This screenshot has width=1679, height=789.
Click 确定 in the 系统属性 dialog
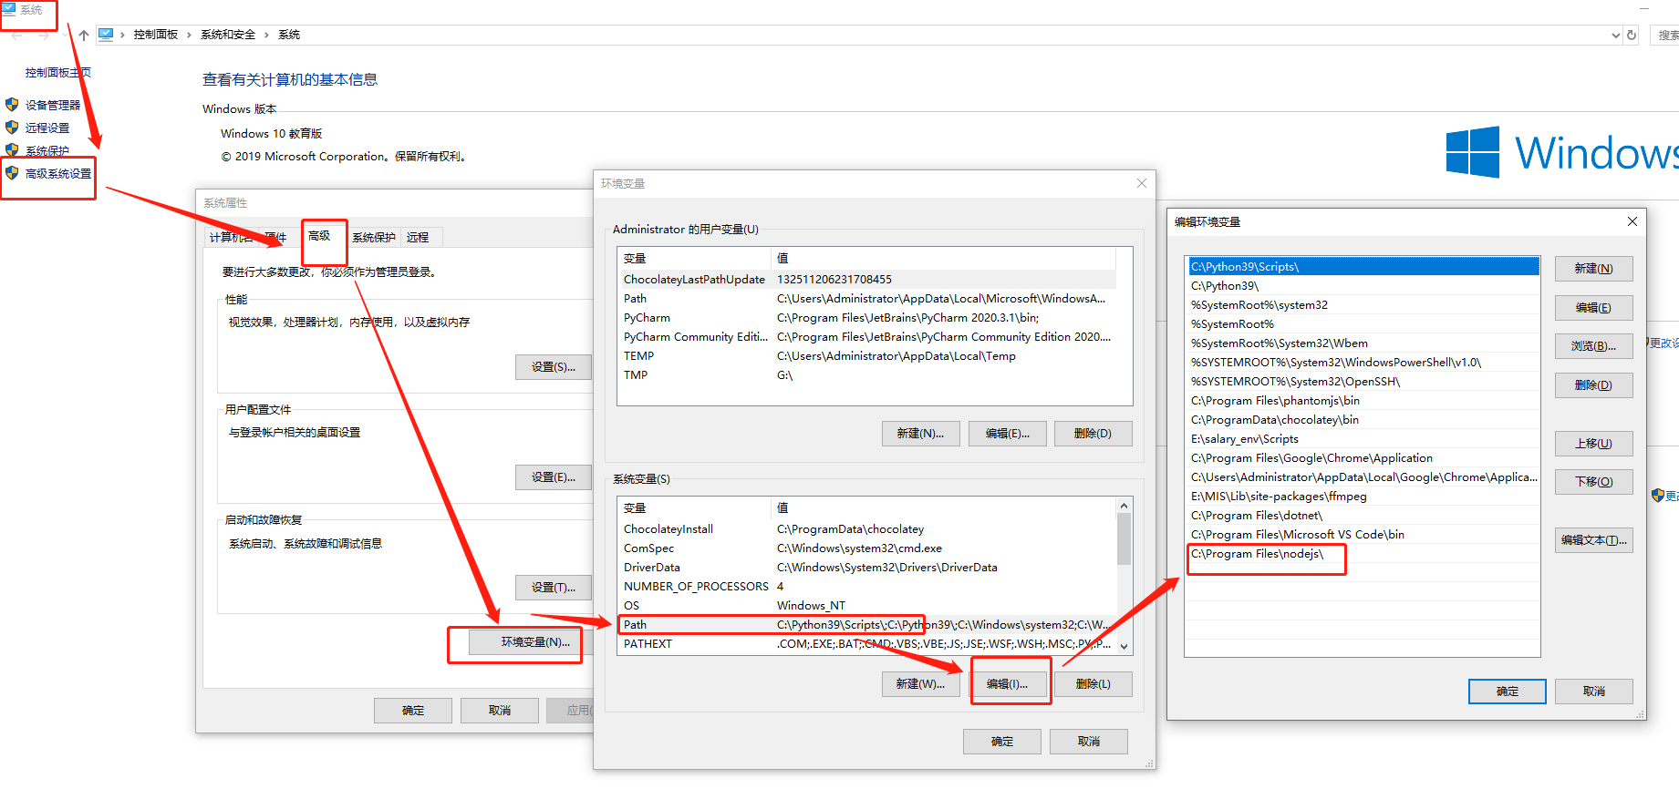pyautogui.click(x=413, y=711)
